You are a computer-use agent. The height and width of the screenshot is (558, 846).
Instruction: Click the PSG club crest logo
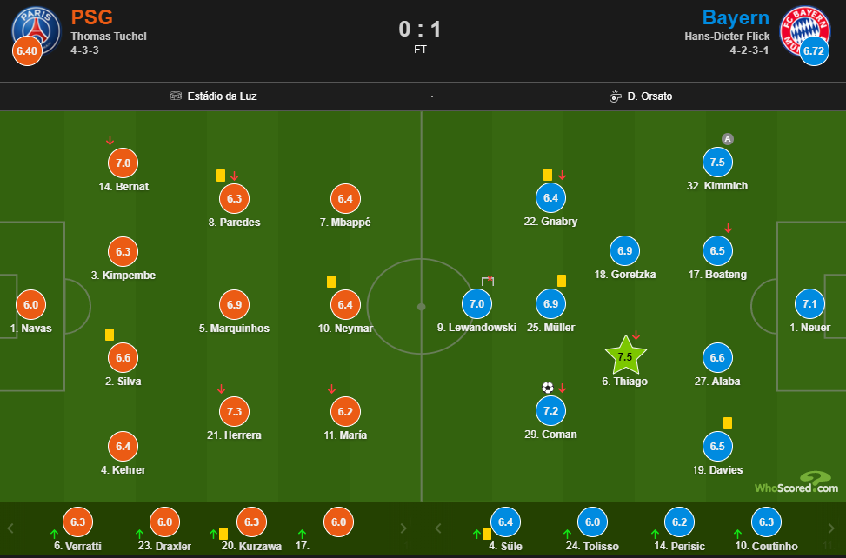click(x=37, y=30)
